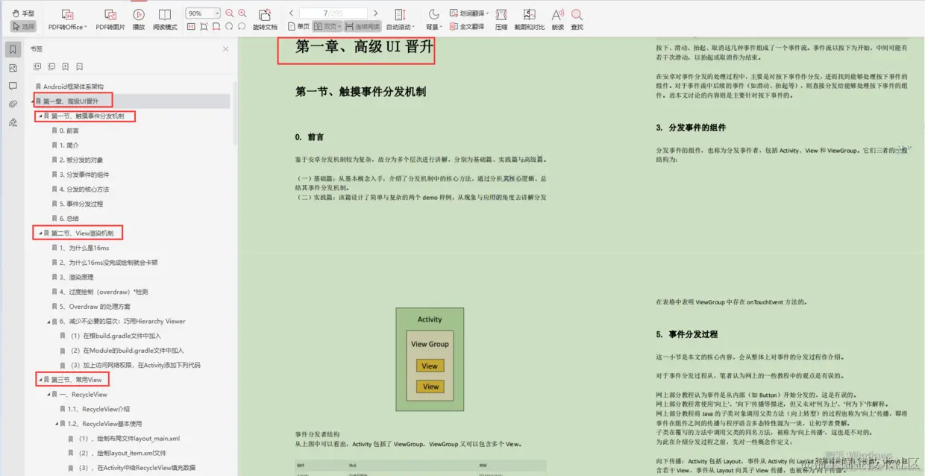Open comments sidebar panel icon

pos(13,86)
